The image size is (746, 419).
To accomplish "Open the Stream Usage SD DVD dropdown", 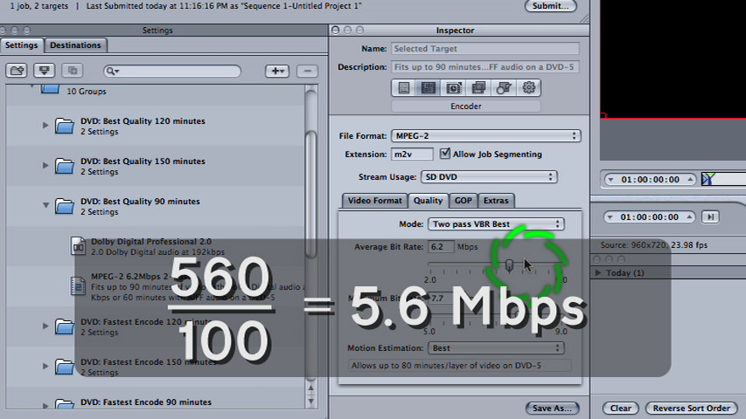I will tap(489, 176).
